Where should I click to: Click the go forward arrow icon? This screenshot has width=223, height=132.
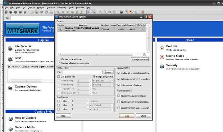click(x=68, y=12)
